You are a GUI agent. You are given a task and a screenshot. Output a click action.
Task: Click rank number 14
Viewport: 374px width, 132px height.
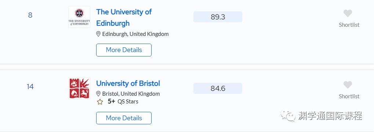click(30, 87)
